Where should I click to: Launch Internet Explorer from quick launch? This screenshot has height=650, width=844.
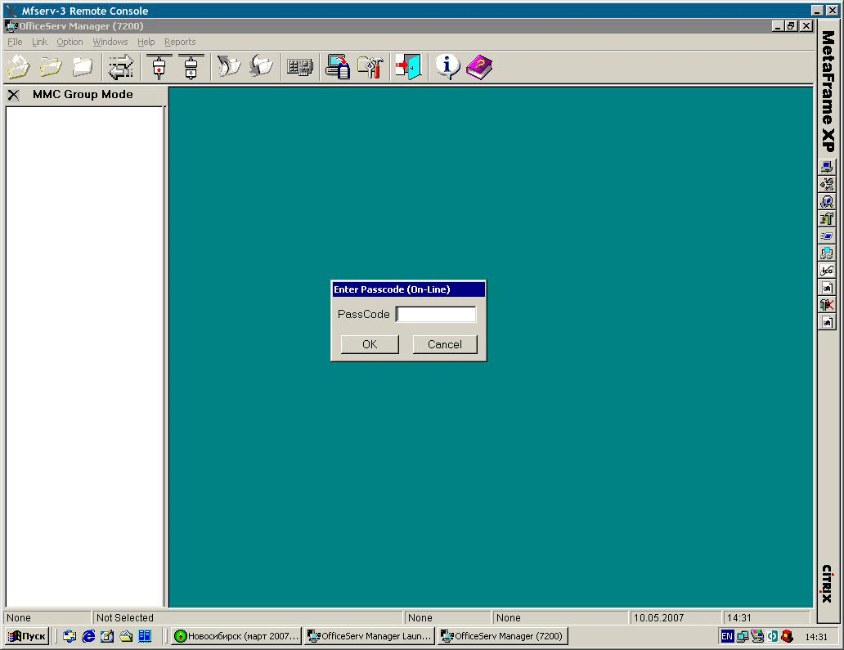click(x=88, y=636)
